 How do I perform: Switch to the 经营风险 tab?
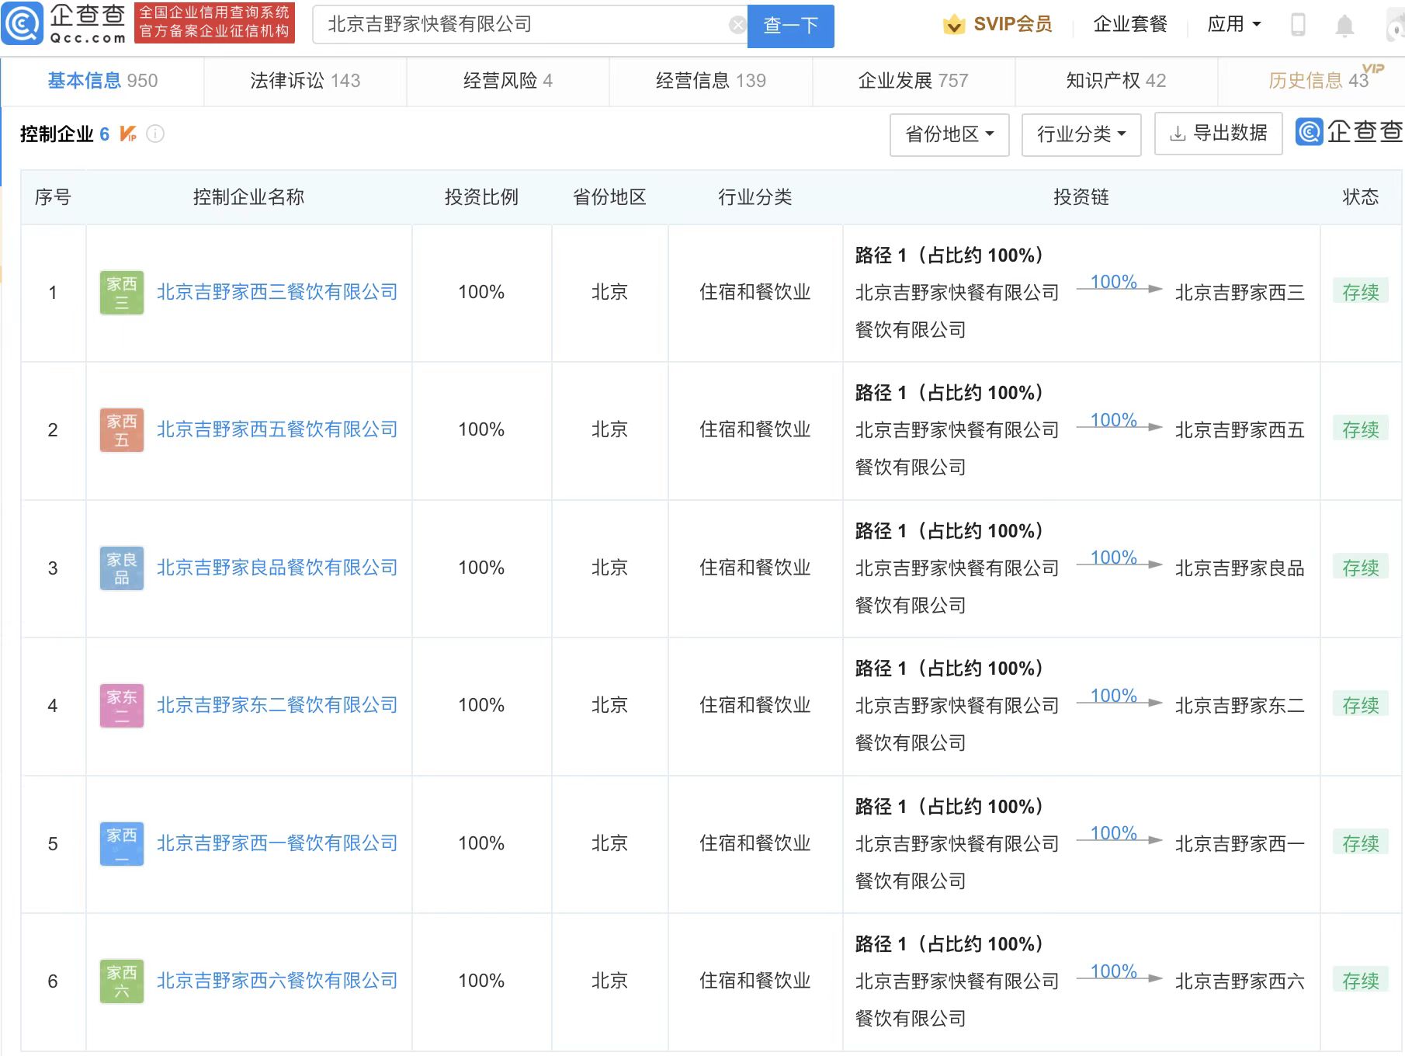(508, 81)
